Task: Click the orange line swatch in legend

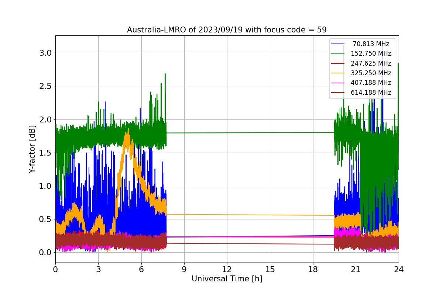Action: 338,73
